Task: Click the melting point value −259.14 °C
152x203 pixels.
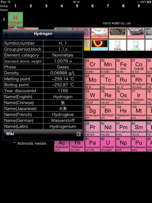Action: (x=63, y=79)
